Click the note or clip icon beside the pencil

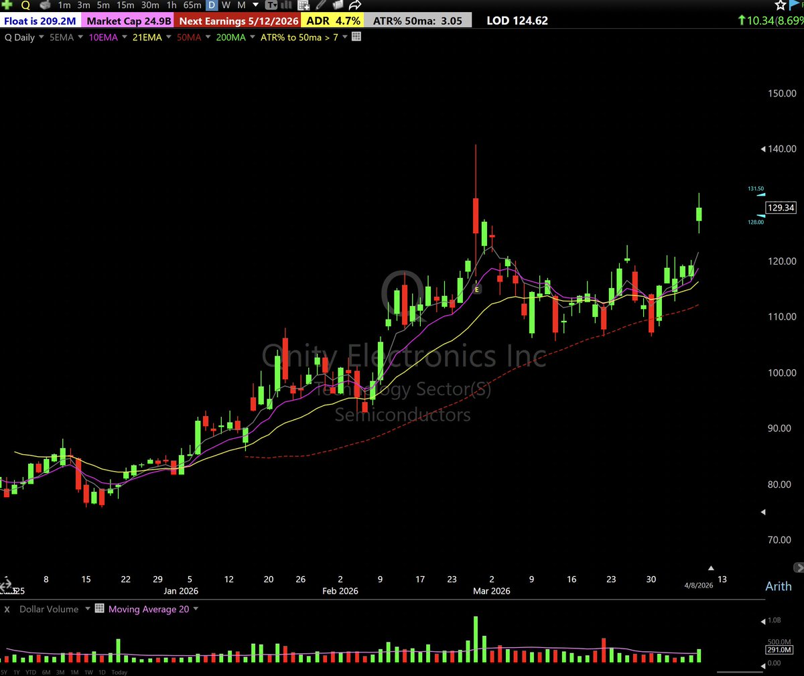point(338,5)
